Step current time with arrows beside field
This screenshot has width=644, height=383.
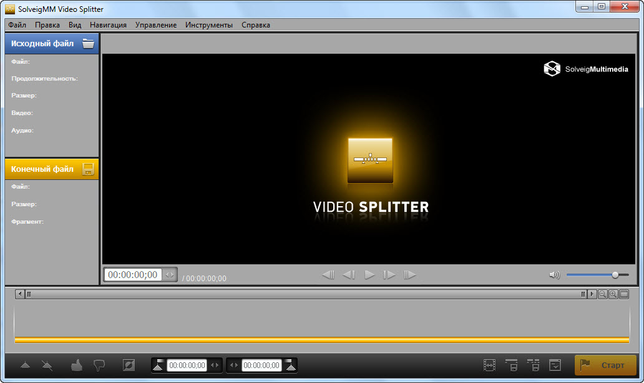pos(170,274)
